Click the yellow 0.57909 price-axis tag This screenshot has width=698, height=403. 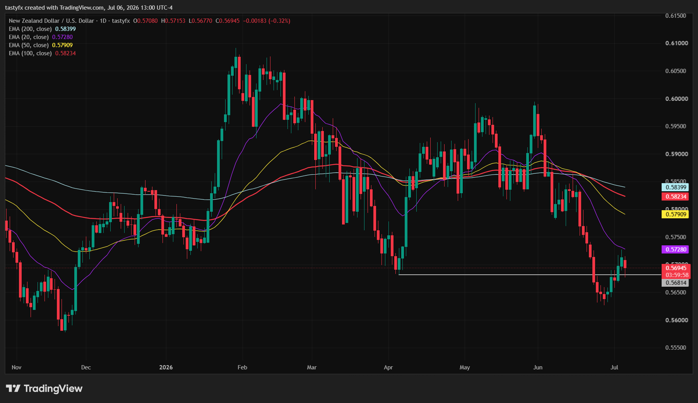pos(675,214)
